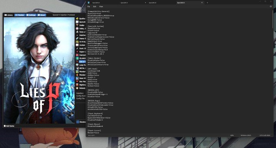Click the line d3d9=false
This screenshot has height=148, width=276.
tap(92, 73)
